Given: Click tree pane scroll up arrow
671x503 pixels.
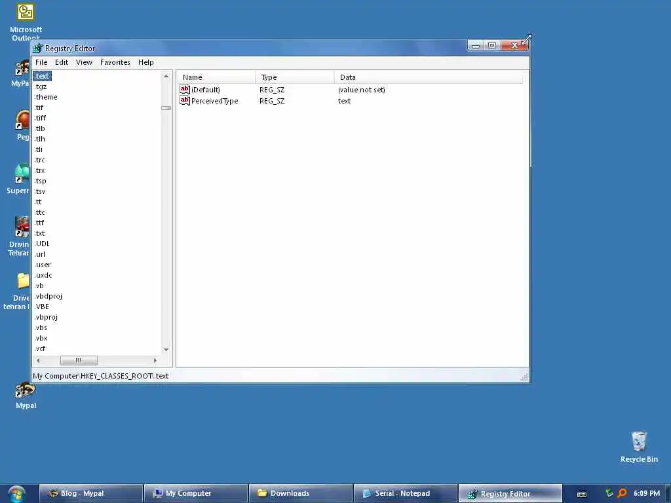Looking at the screenshot, I should 166,76.
